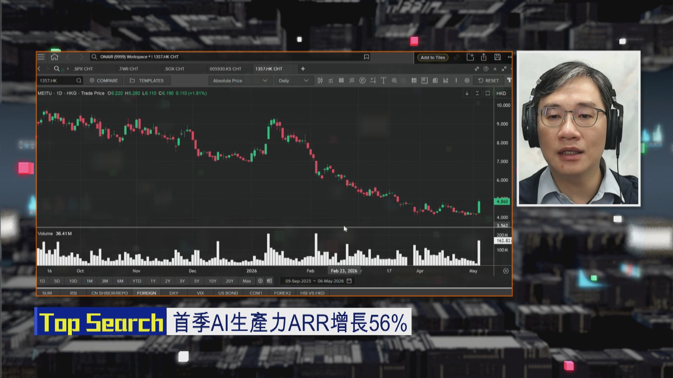The height and width of the screenshot is (378, 673).
Task: Share the workspace via share icon
Action: click(484, 57)
